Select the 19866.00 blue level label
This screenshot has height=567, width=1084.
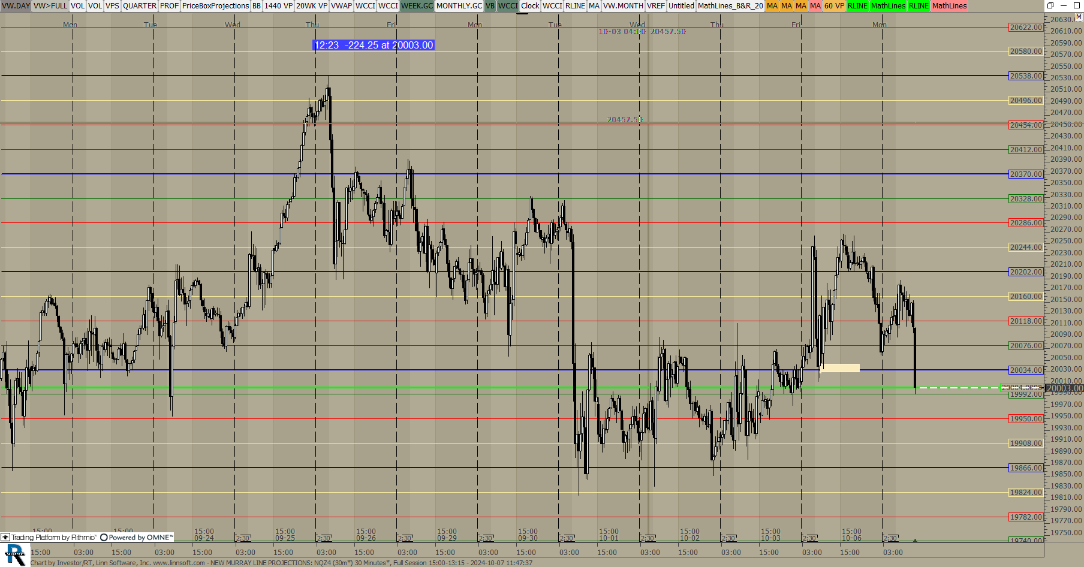coord(1026,468)
